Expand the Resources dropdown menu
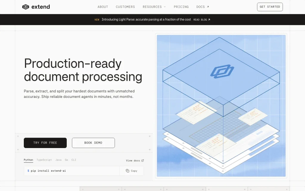This screenshot has height=191, width=305. 154,7
